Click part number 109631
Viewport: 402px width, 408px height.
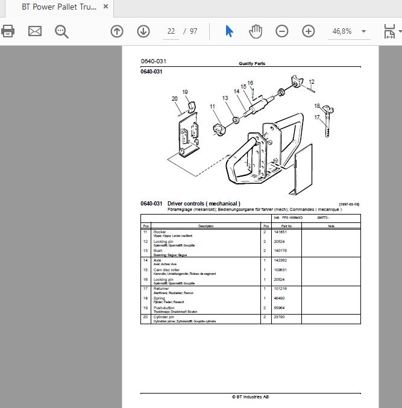[280, 270]
